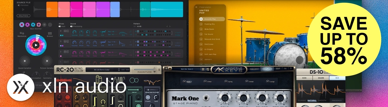This screenshot has width=388, height=107.
Task: Click the Tone knob on track 3
Action: coord(95,42)
